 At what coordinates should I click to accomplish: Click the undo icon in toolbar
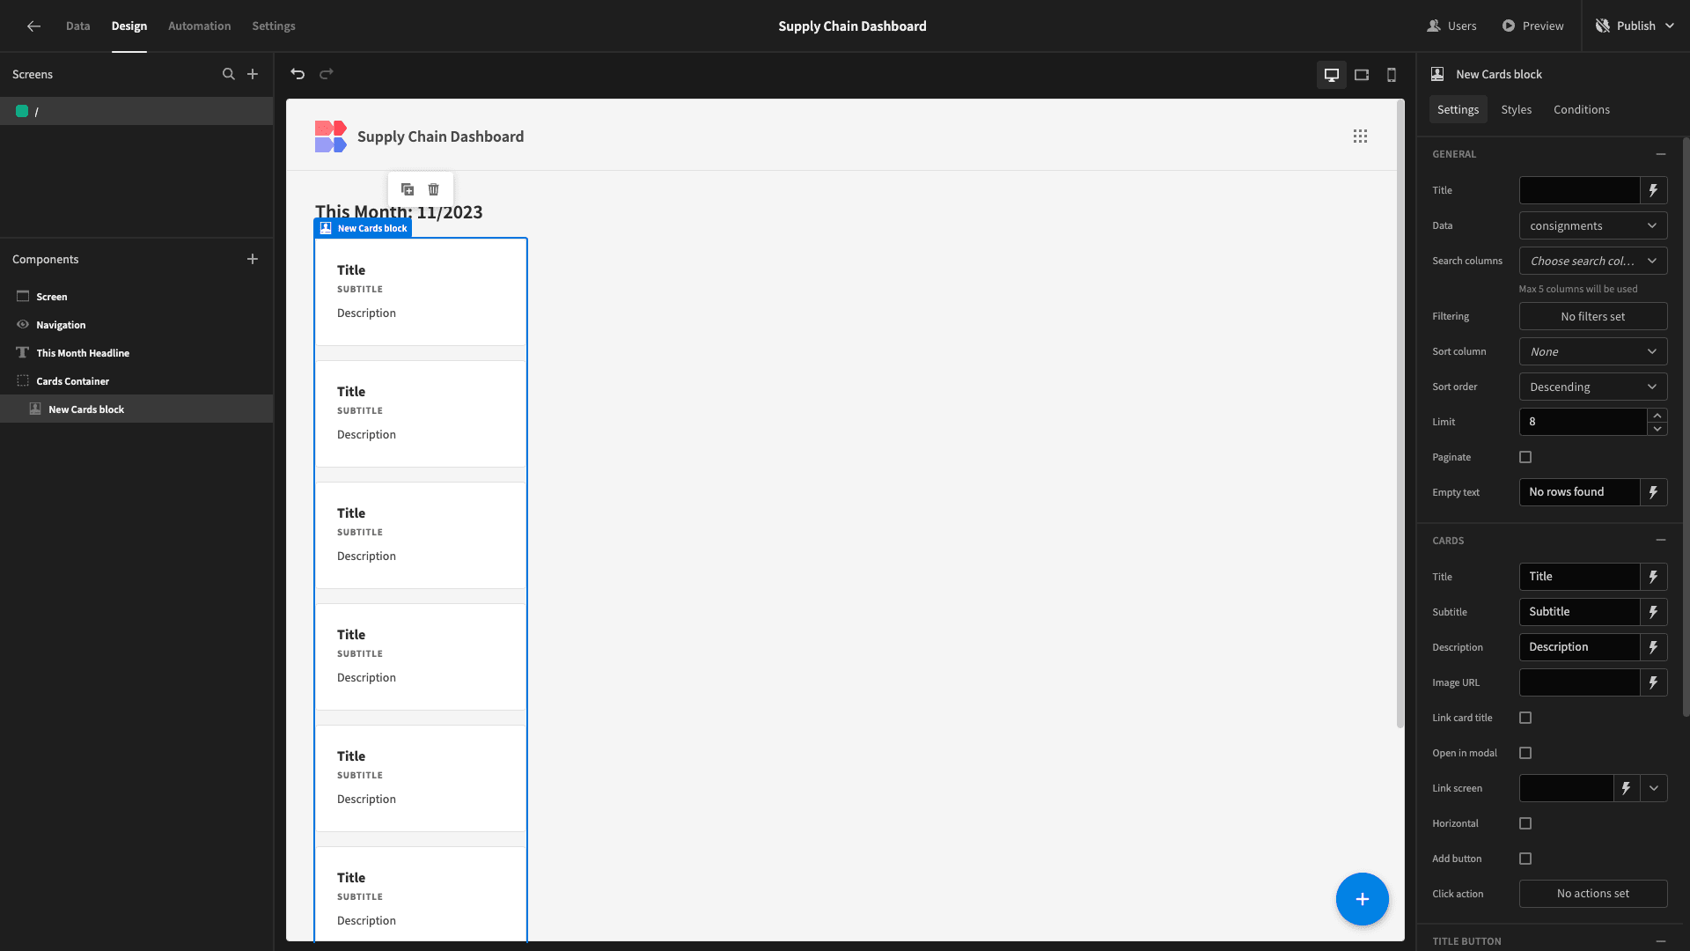coord(298,74)
